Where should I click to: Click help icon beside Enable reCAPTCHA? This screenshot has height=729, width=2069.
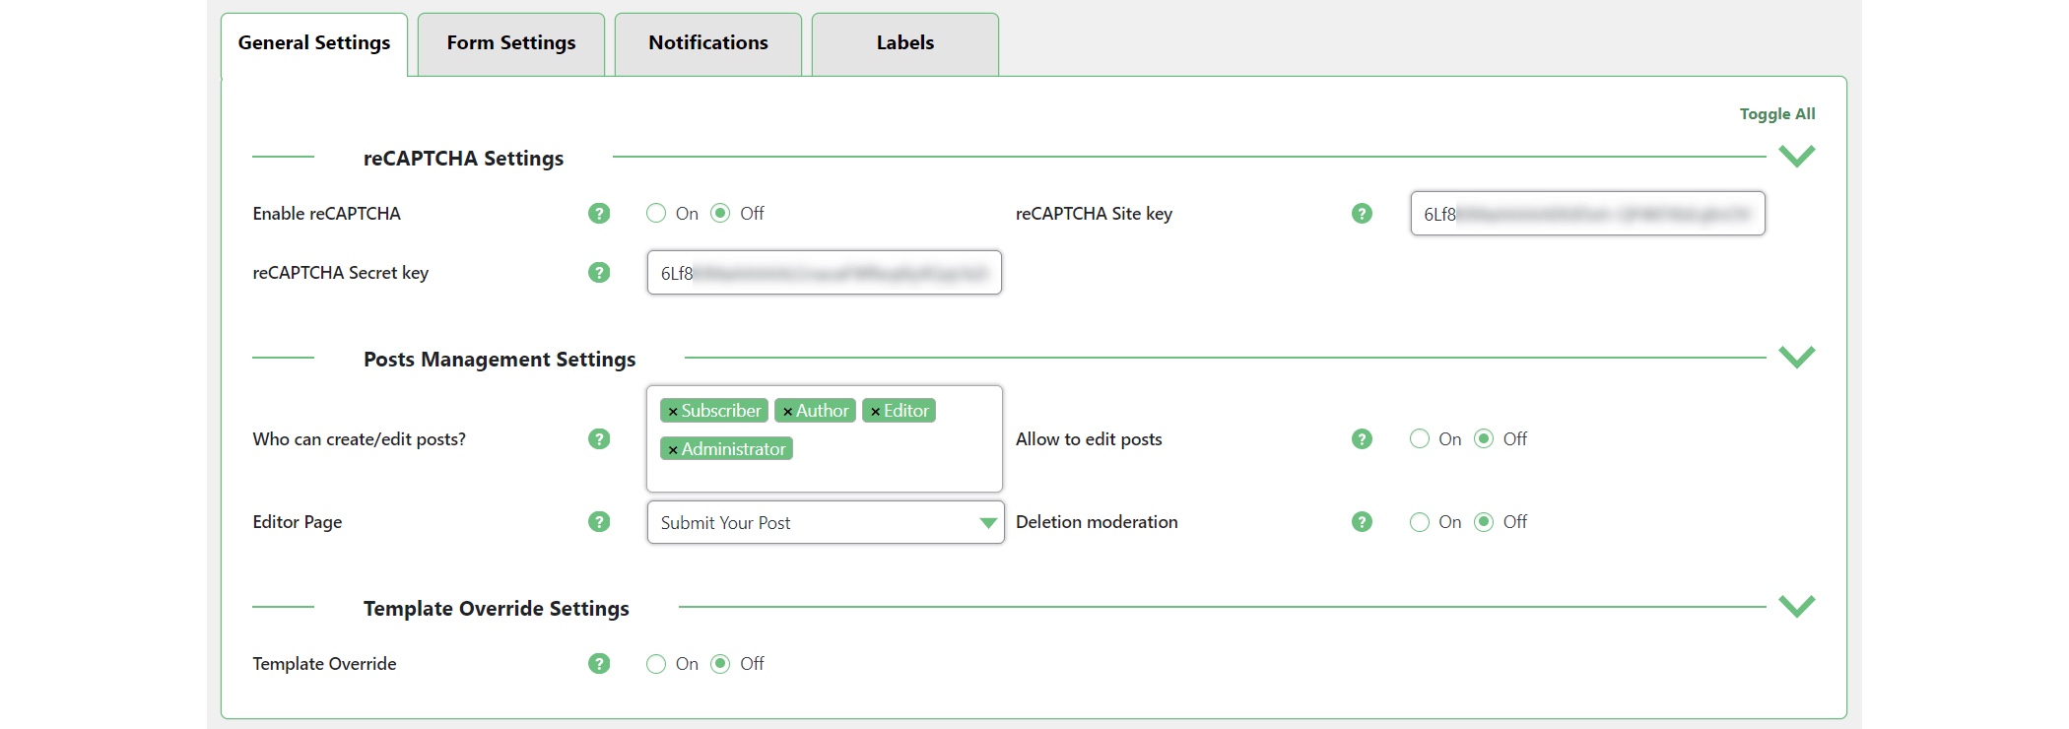tap(599, 214)
